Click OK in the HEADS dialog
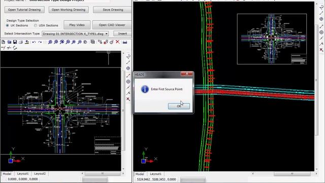The width and height of the screenshot is (325, 183). (x=179, y=106)
